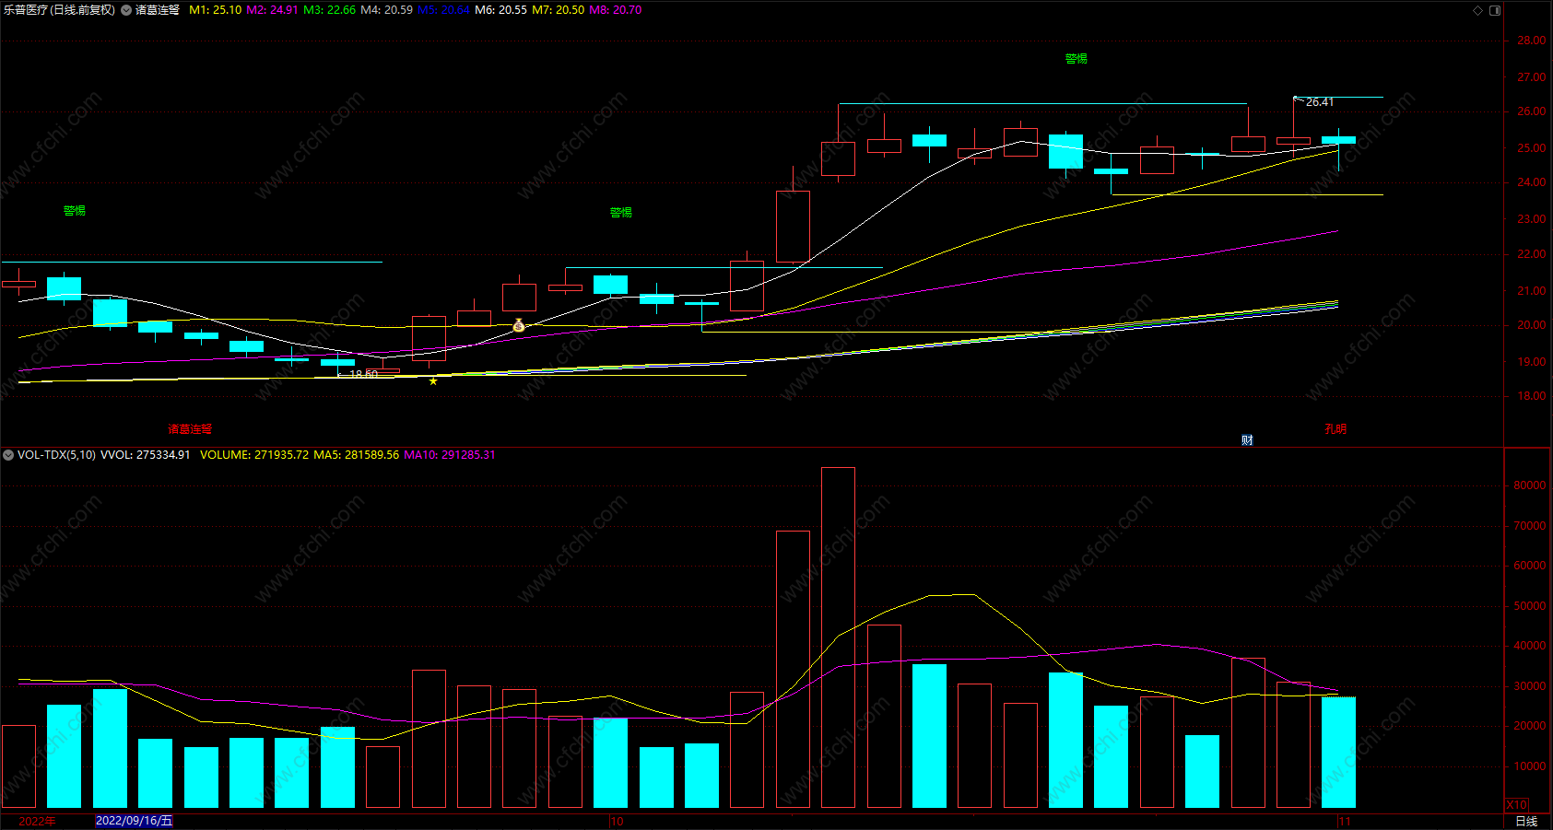Click the X10 volume scale label
Image resolution: width=1553 pixels, height=830 pixels.
click(1516, 805)
